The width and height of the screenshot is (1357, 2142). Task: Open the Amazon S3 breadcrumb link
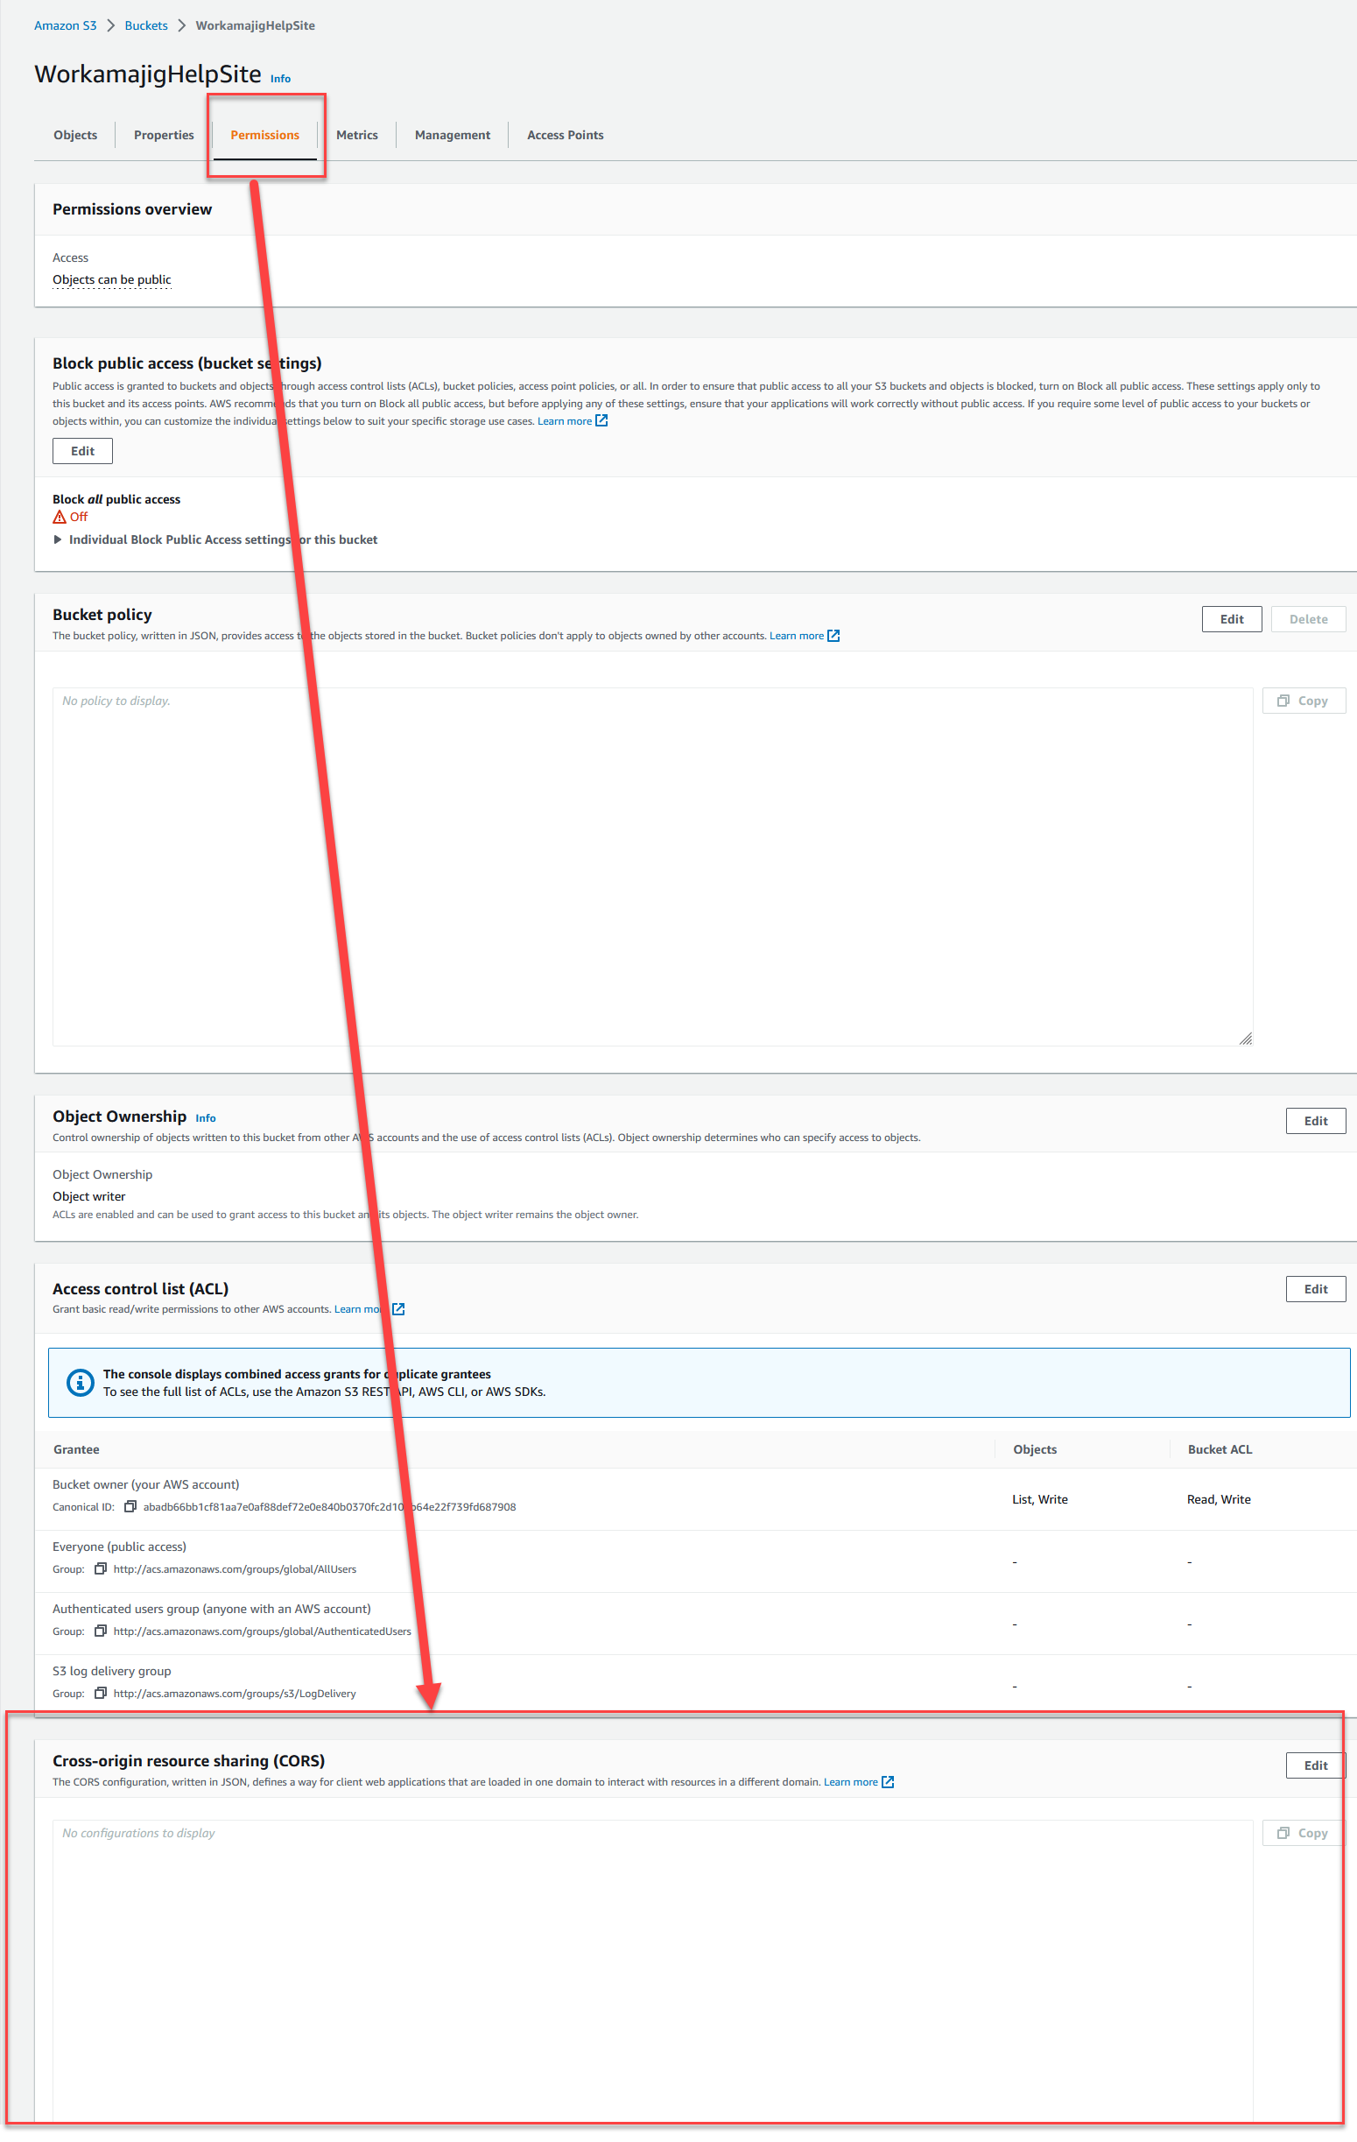point(65,25)
